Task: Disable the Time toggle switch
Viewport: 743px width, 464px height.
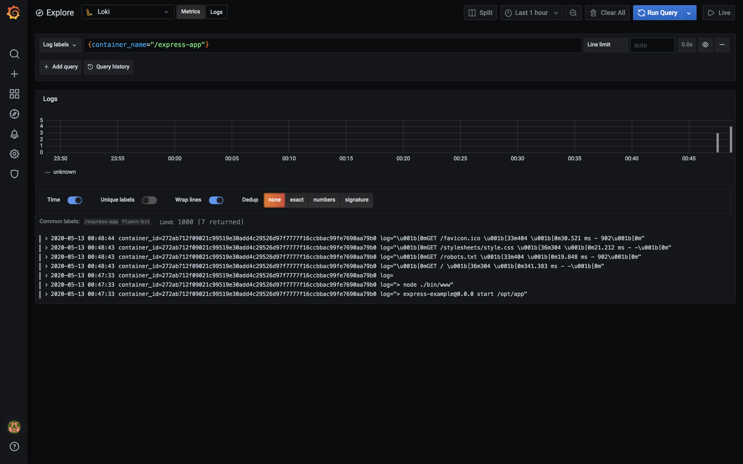Action: pos(75,200)
